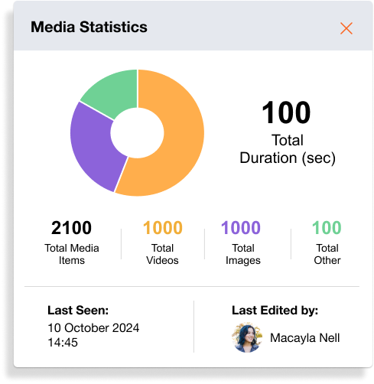Select the 10 October 2024 date text
Viewport: 374px width, 384px height.
[x=93, y=328]
